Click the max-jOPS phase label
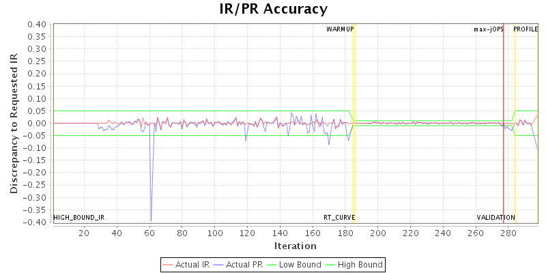Viewport: 546px width, 273px height. (x=489, y=29)
